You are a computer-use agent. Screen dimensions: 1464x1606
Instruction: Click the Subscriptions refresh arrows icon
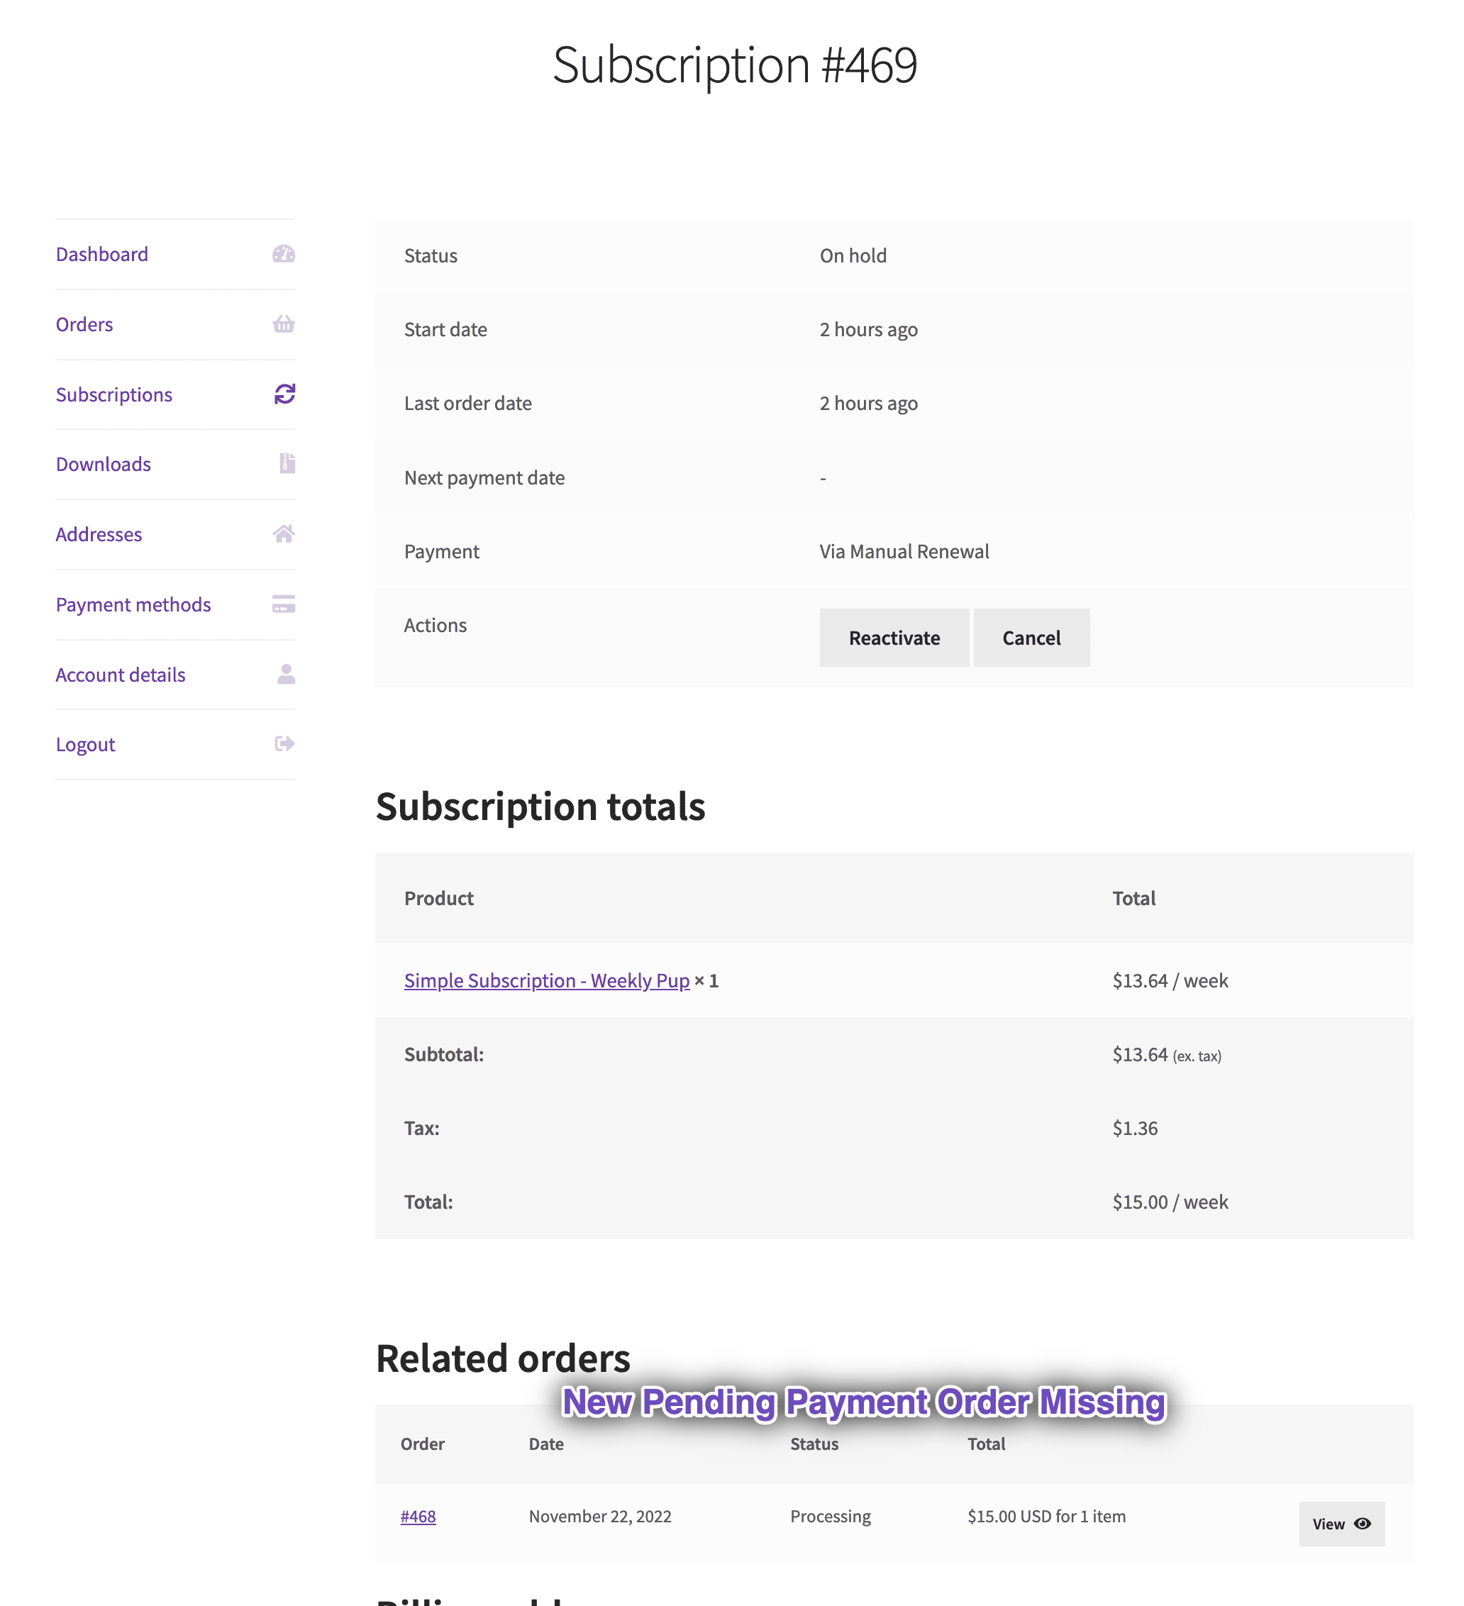pos(284,394)
